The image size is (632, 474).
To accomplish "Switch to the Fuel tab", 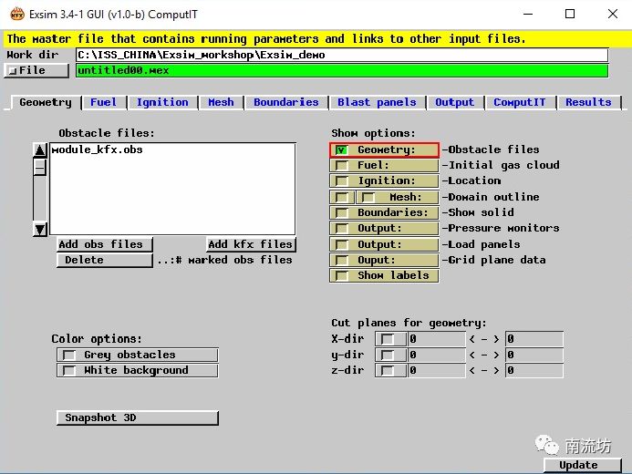I will (x=103, y=102).
